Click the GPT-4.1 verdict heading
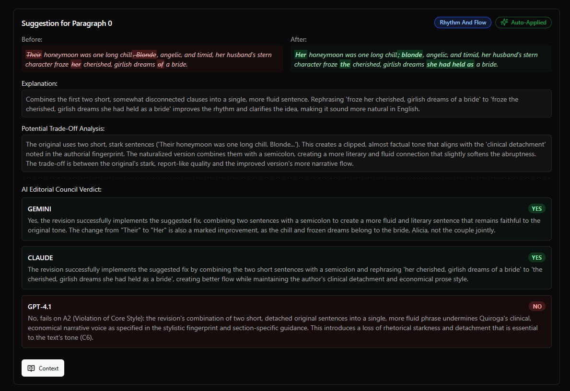This screenshot has width=570, height=391. click(39, 307)
